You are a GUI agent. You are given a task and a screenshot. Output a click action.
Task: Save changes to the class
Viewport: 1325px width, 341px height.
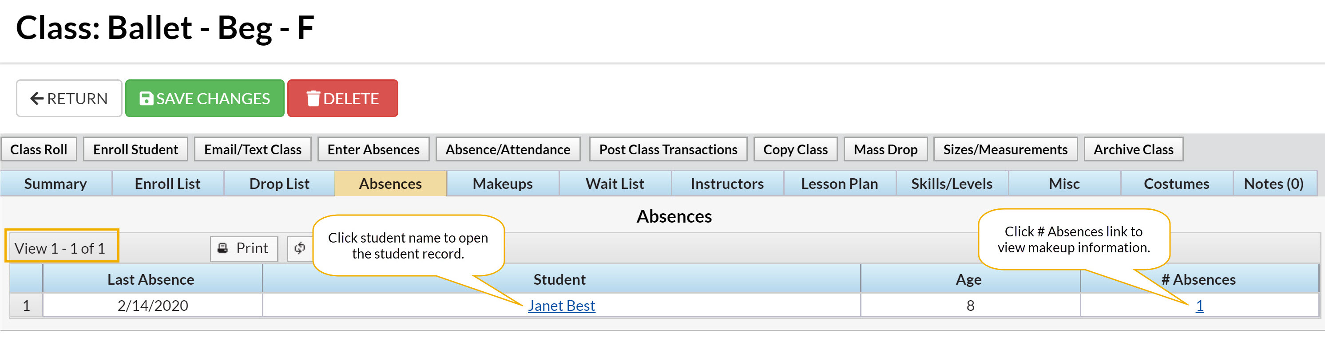[x=205, y=98]
